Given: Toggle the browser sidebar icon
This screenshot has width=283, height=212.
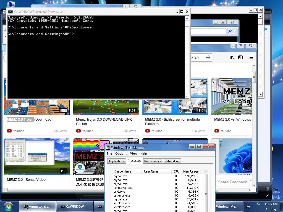Looking at the screenshot, I should click(x=240, y=57).
